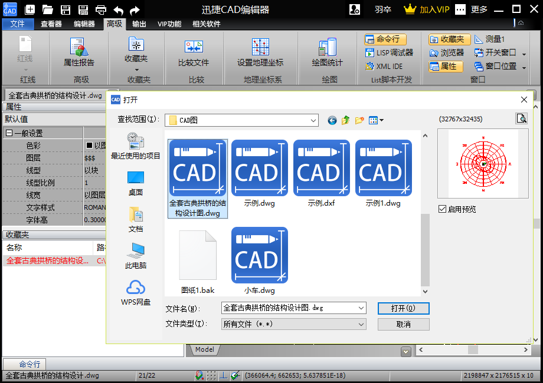Click the 加入VIP button
This screenshot has width=543, height=383.
(427, 9)
